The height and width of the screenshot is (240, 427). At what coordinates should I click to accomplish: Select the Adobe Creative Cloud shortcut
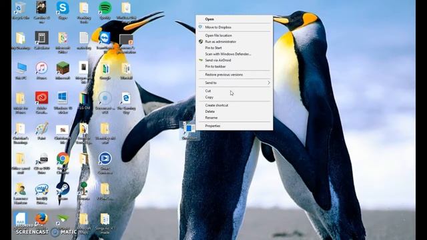[x=41, y=98]
